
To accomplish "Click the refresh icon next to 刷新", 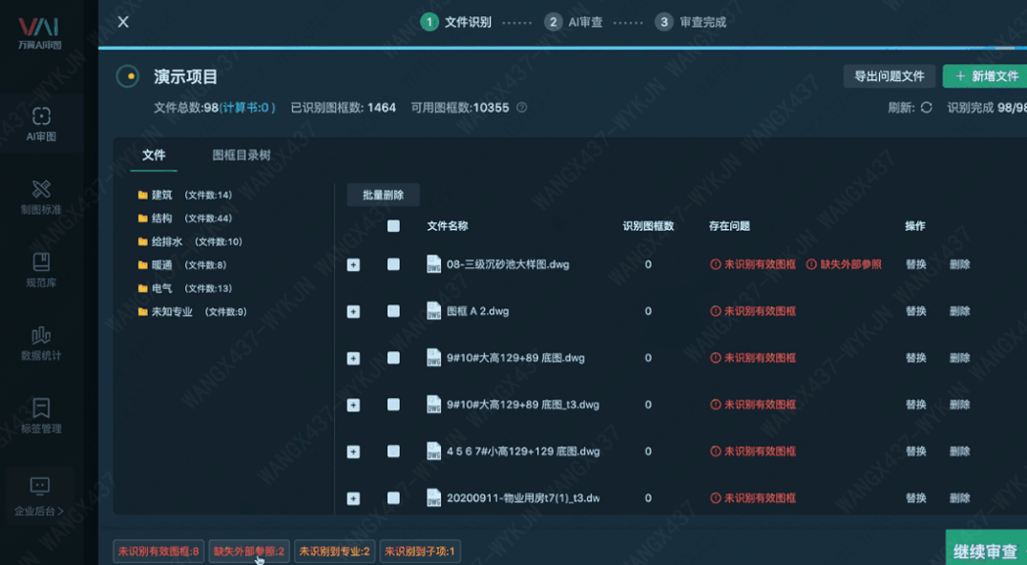I will click(926, 108).
